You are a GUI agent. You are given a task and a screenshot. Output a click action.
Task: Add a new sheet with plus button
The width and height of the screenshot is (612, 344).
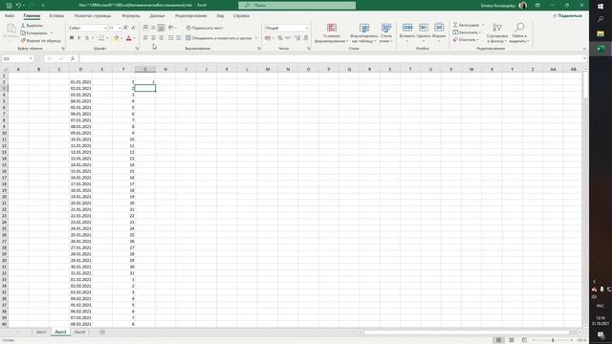pyautogui.click(x=102, y=333)
